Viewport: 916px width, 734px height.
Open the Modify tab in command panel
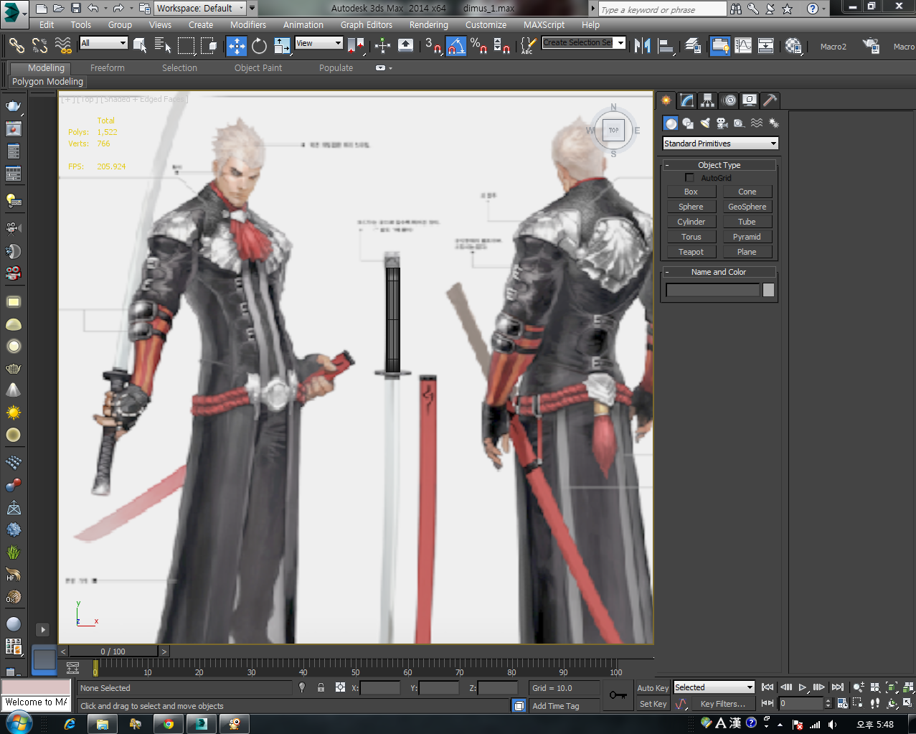687,100
